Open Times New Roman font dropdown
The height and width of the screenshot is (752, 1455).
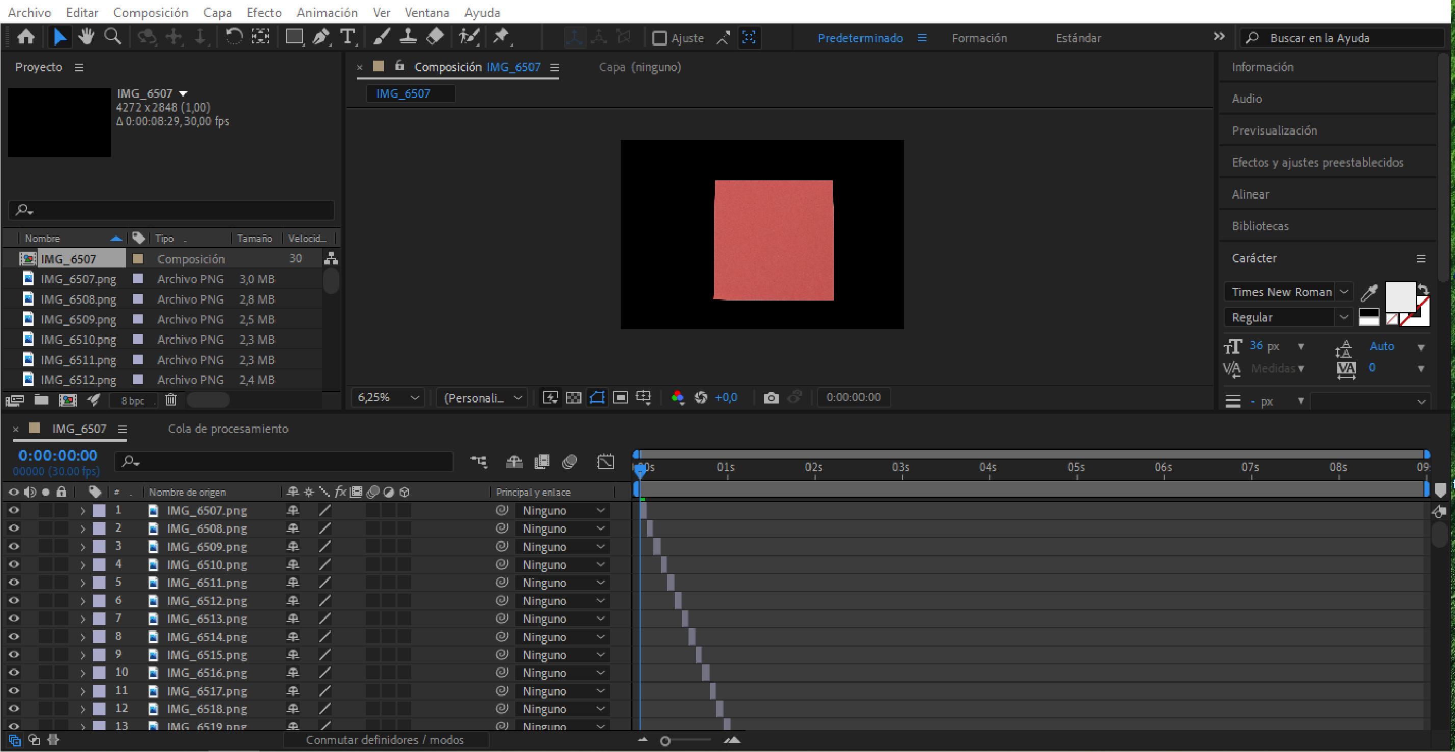pos(1344,292)
